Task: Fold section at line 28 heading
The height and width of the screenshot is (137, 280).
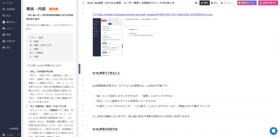Action: [87, 126]
